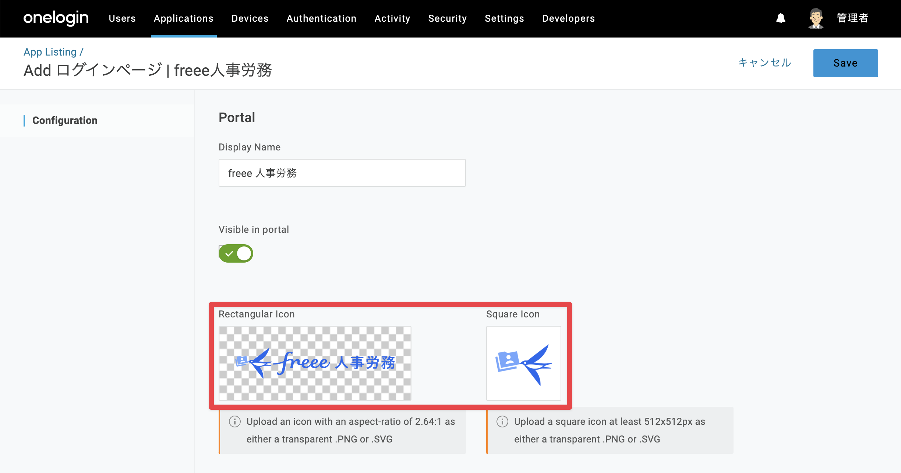Open the Security menu
The height and width of the screenshot is (473, 901).
pyautogui.click(x=448, y=18)
